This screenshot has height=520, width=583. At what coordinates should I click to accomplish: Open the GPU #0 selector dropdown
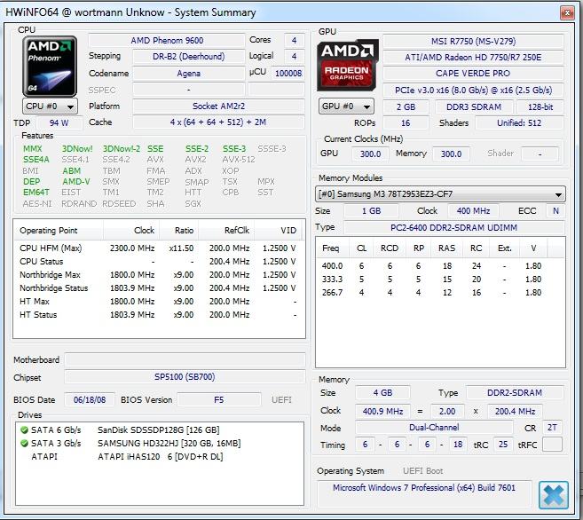(x=346, y=106)
